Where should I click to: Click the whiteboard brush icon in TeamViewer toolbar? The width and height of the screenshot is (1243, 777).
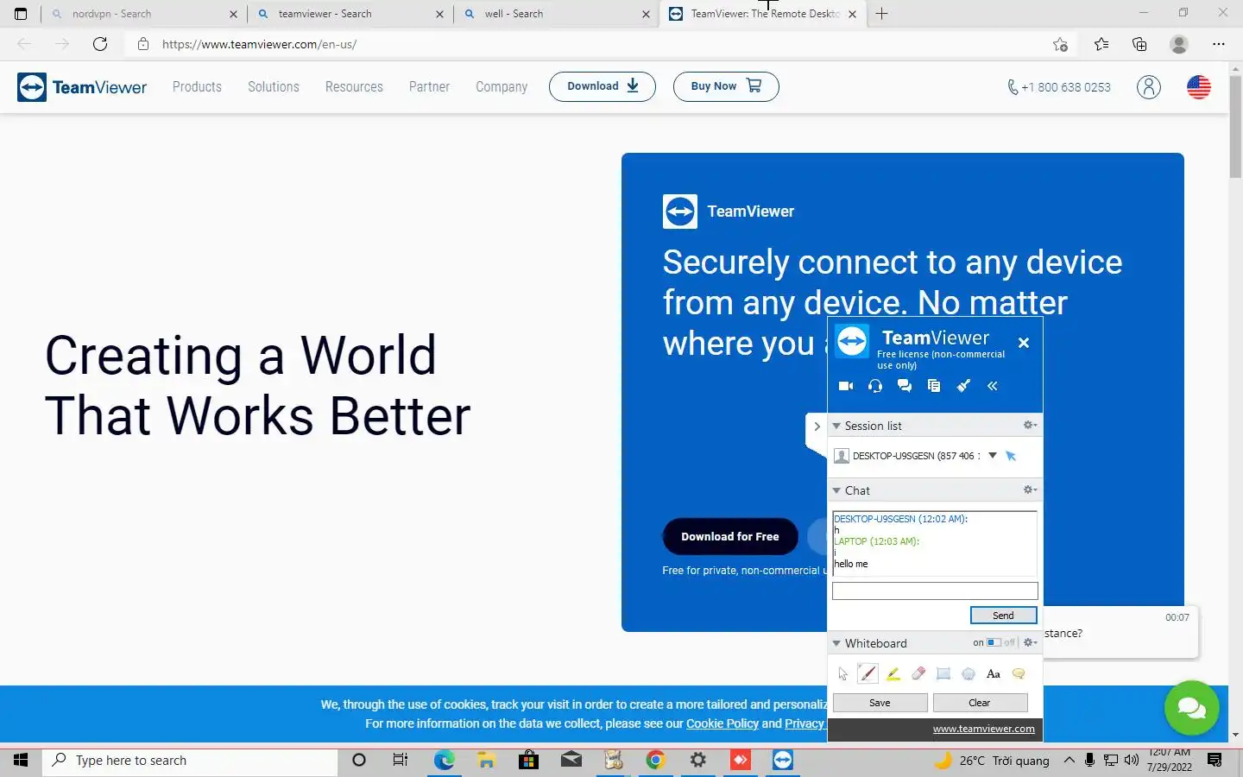(963, 386)
